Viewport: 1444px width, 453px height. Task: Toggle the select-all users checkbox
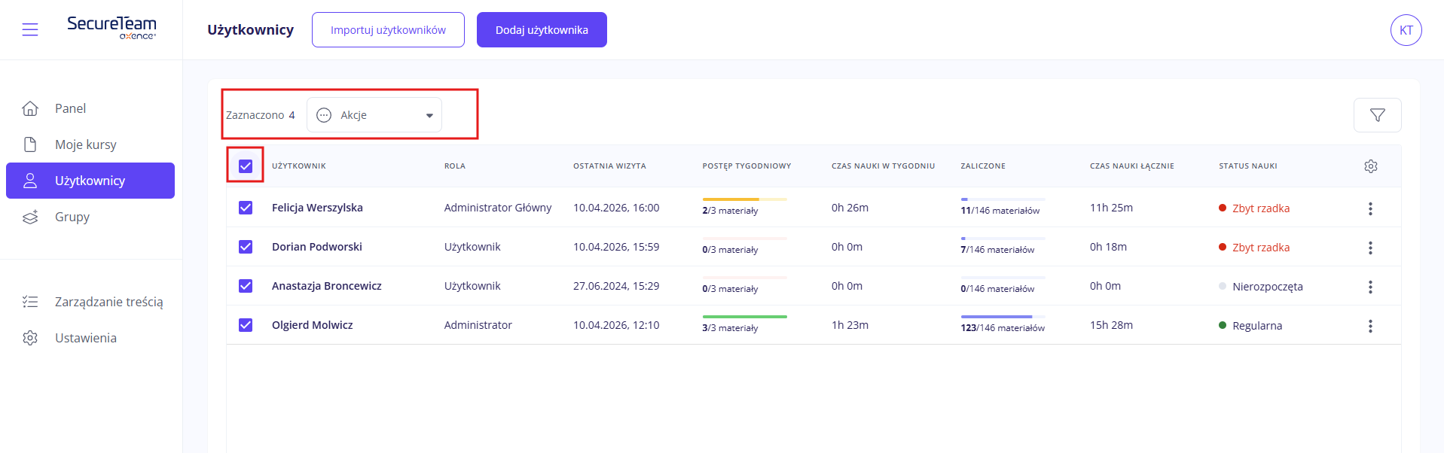click(x=246, y=166)
